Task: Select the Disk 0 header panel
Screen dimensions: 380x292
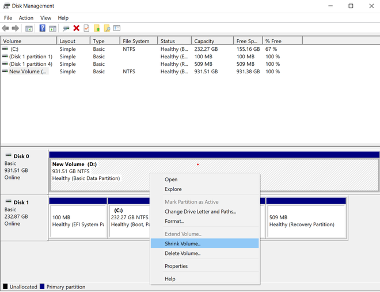Action: (24, 171)
